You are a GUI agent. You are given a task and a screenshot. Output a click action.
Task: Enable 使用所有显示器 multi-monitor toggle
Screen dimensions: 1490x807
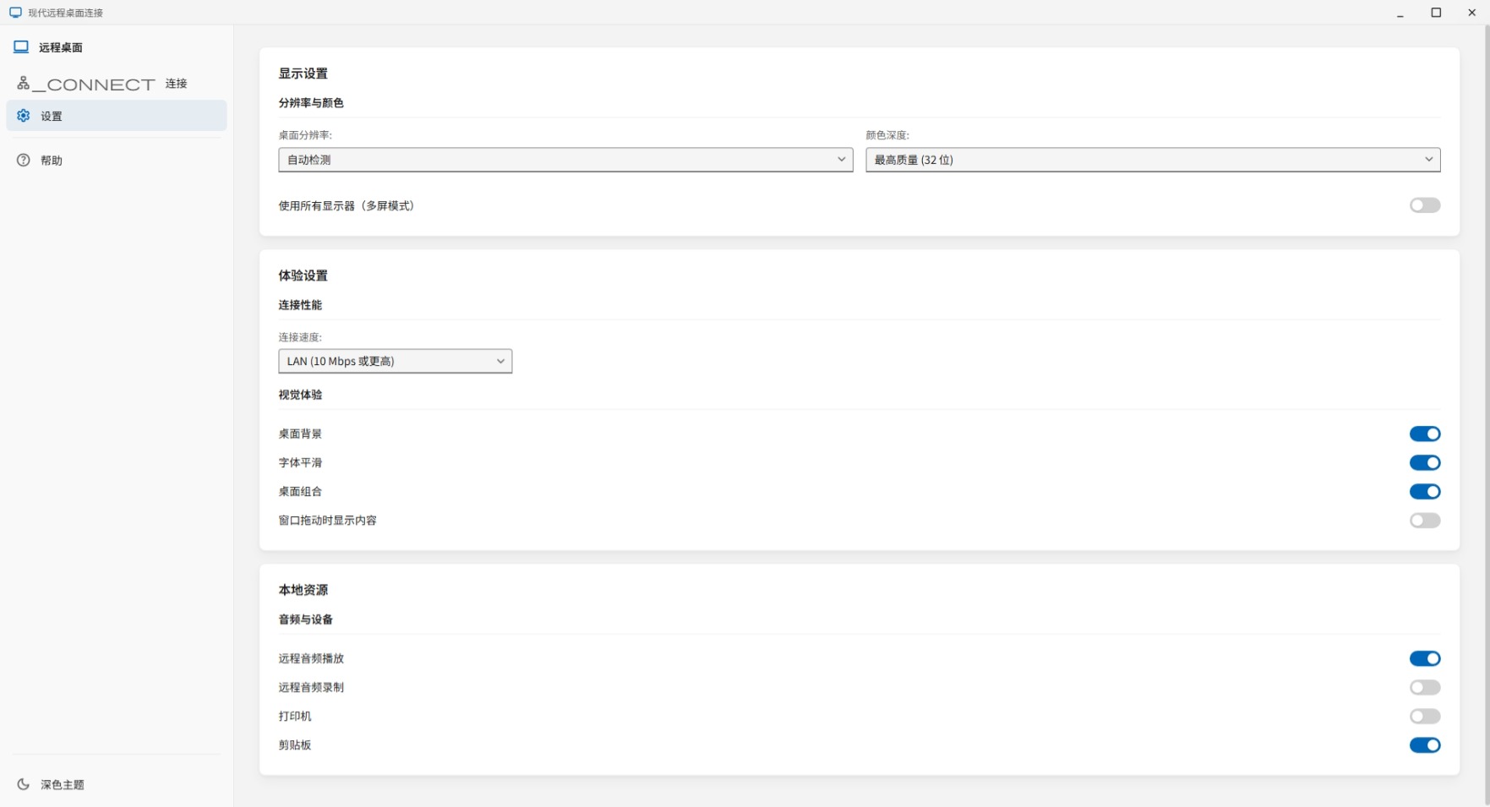click(1425, 205)
